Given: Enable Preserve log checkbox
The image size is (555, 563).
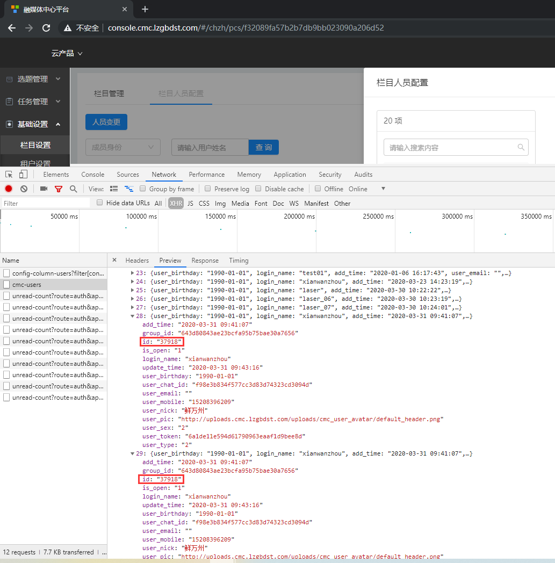Looking at the screenshot, I should coord(207,189).
